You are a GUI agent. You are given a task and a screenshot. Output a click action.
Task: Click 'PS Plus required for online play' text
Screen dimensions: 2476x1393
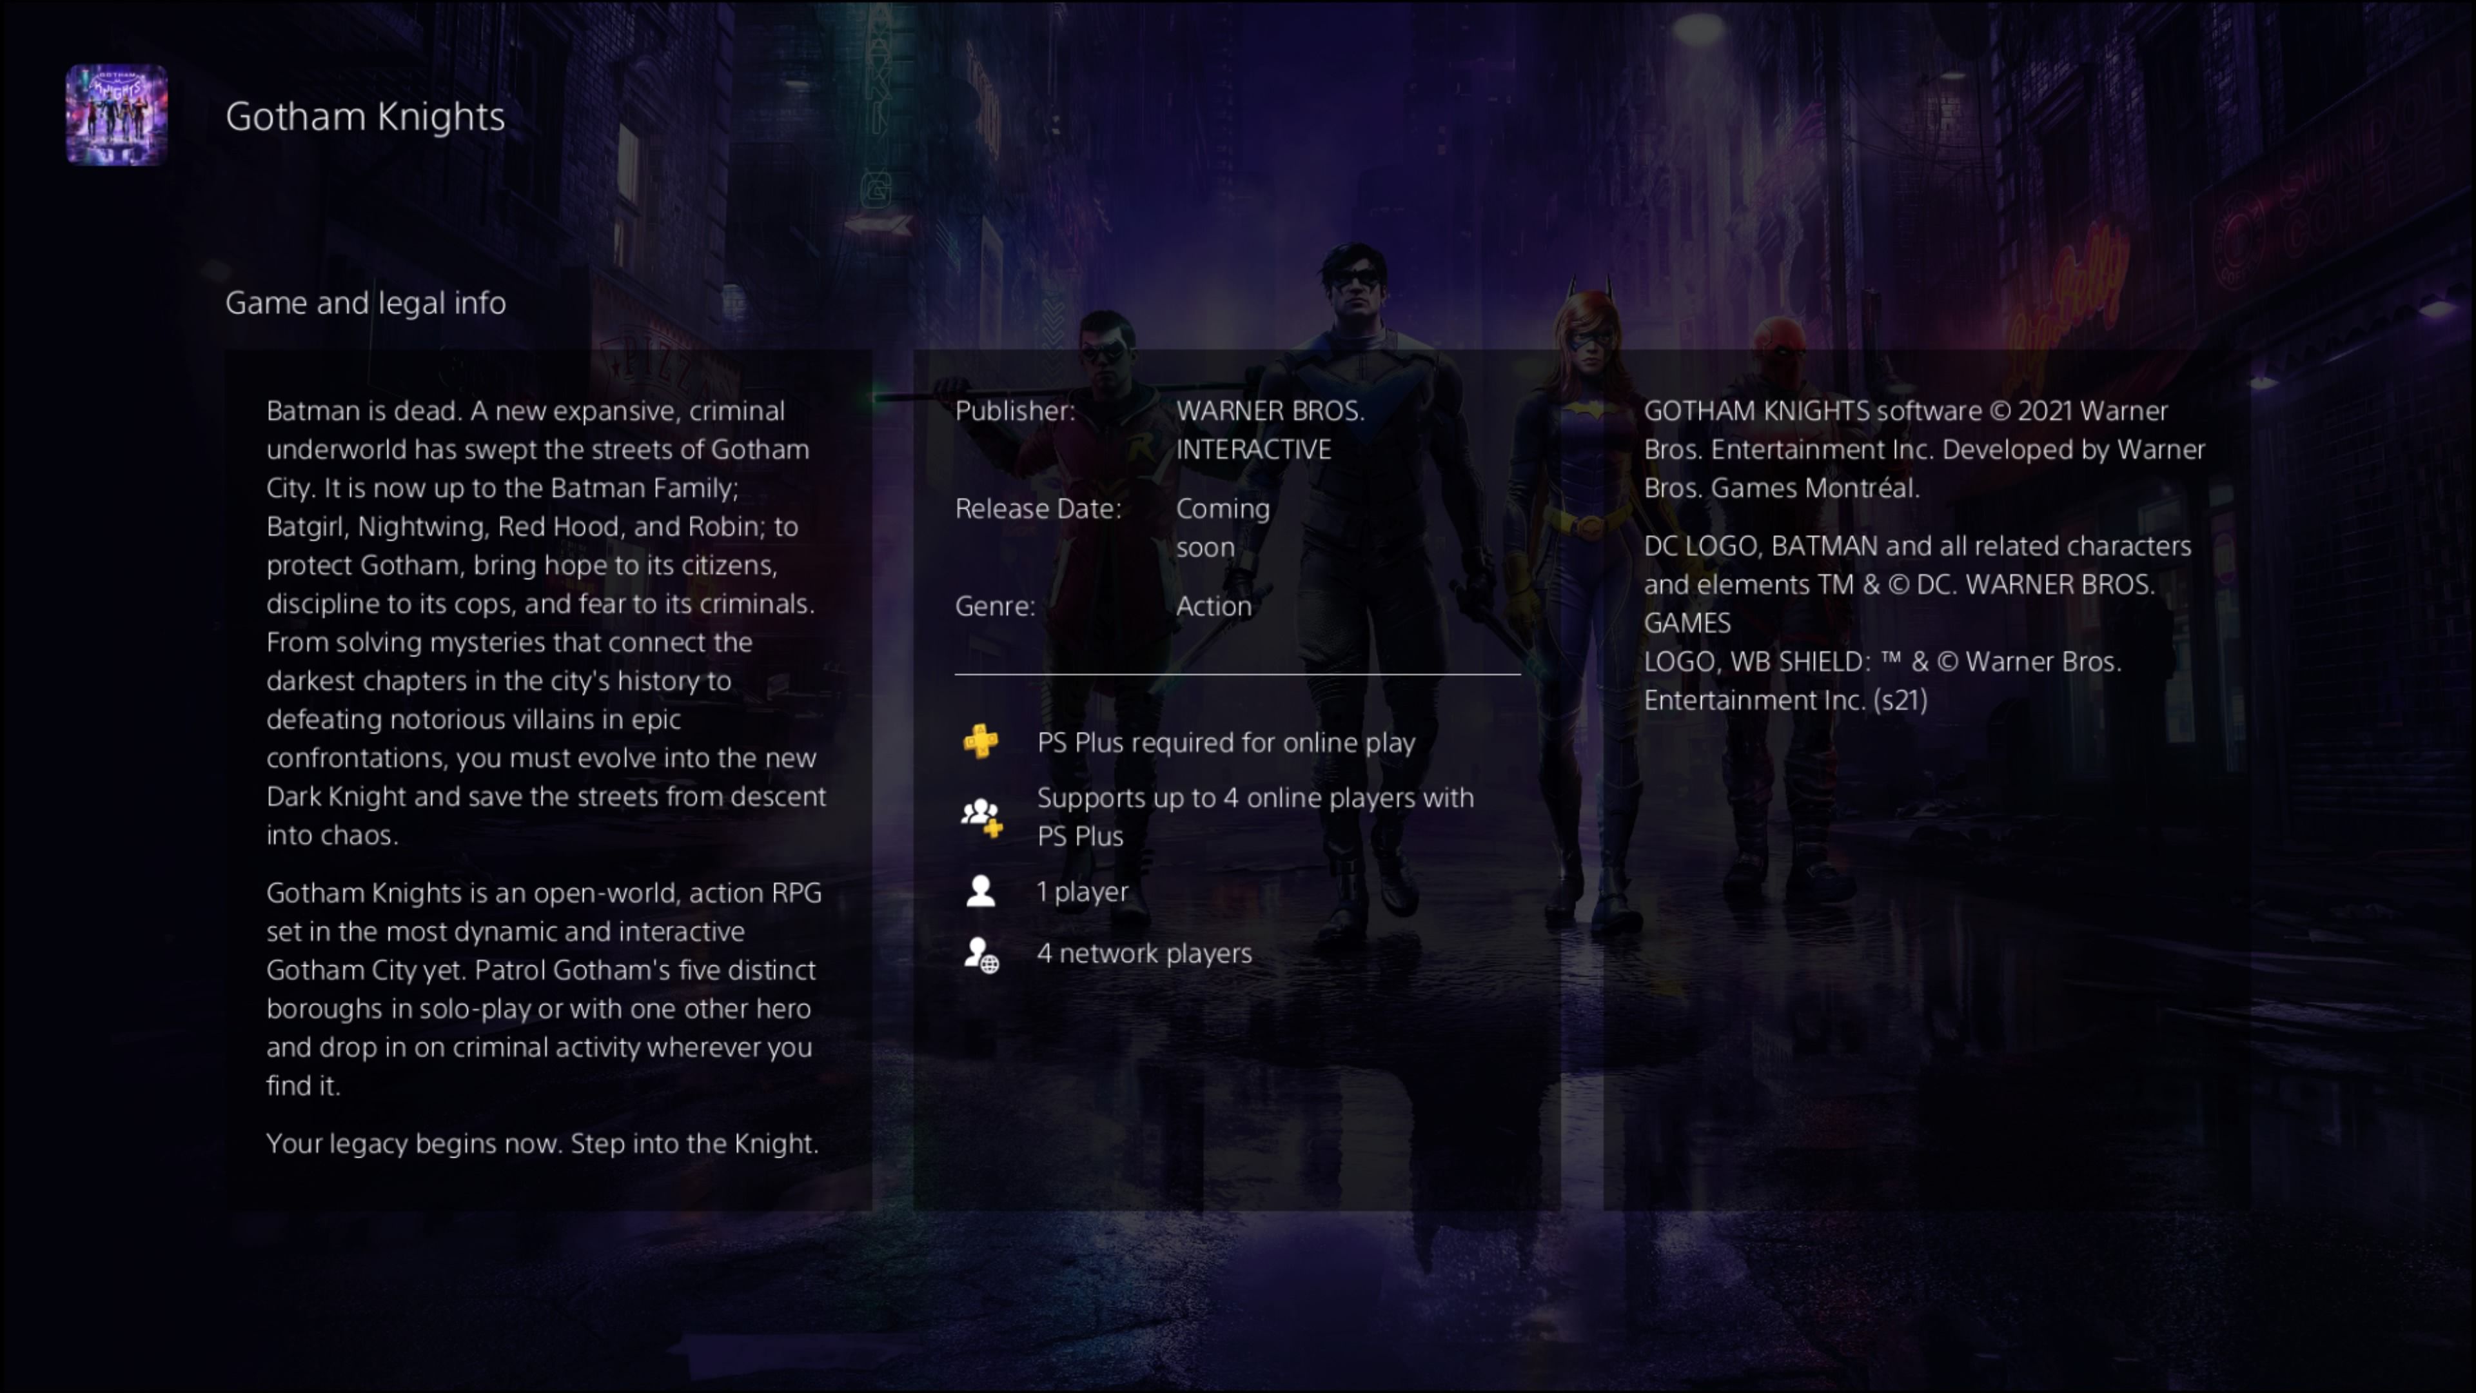point(1226,742)
